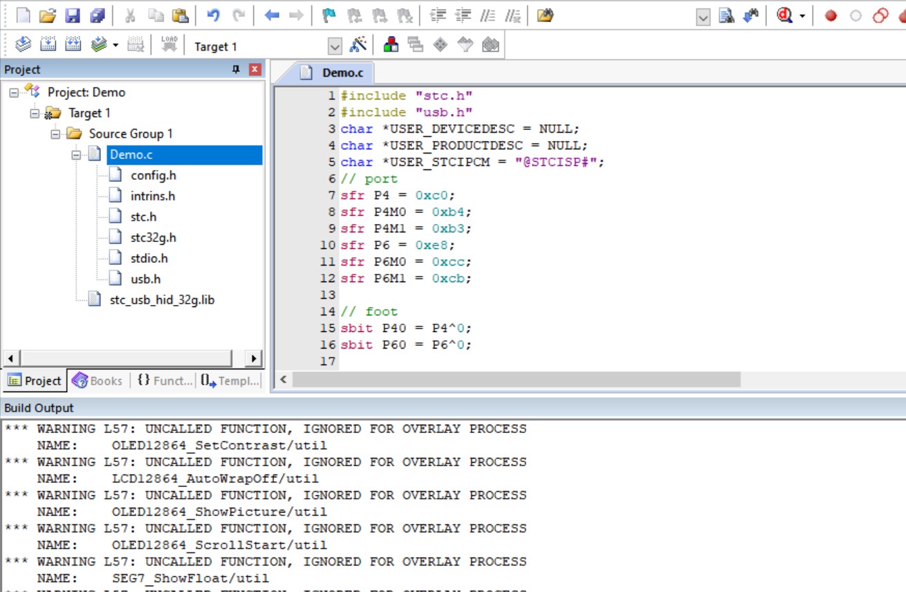Switch to the Functions tab
906x592 pixels.
164,380
